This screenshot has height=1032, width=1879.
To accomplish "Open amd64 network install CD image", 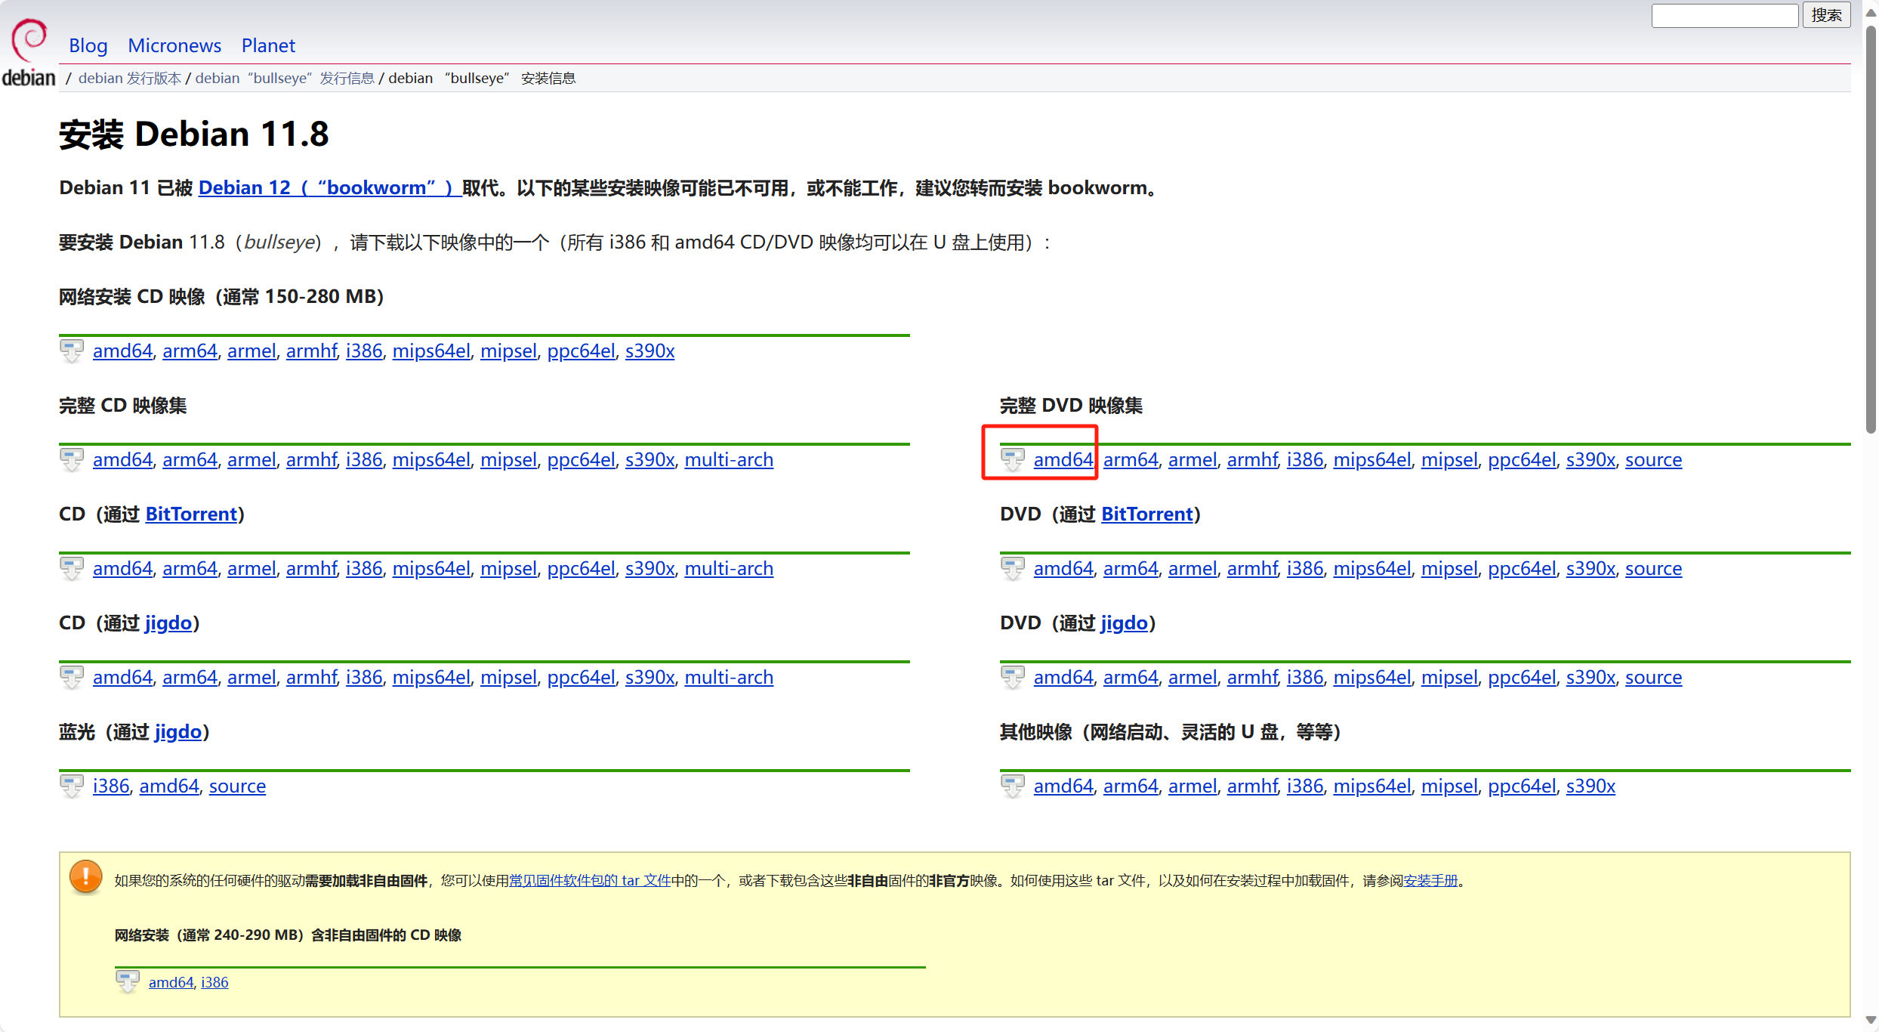I will 122,351.
